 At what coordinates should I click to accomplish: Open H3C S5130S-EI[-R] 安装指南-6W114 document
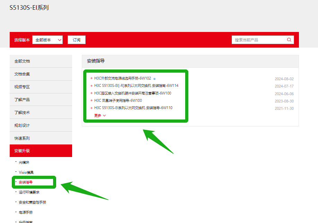point(136,86)
